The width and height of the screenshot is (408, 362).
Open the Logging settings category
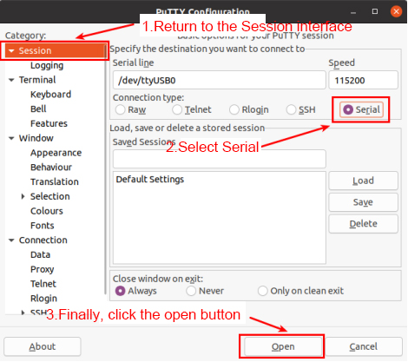pos(47,66)
